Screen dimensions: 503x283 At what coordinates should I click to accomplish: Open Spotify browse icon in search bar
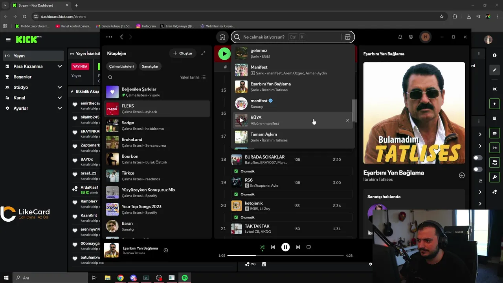tap(347, 37)
